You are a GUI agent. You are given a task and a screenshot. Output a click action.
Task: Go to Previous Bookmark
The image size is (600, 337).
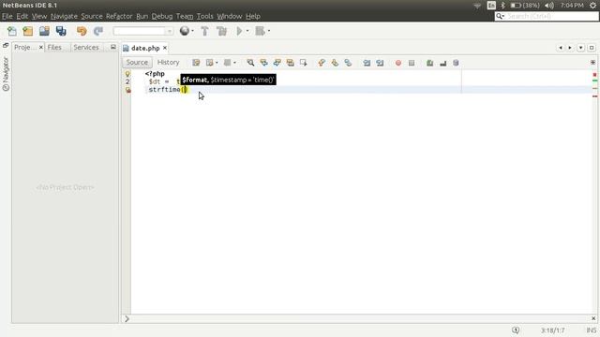point(322,63)
